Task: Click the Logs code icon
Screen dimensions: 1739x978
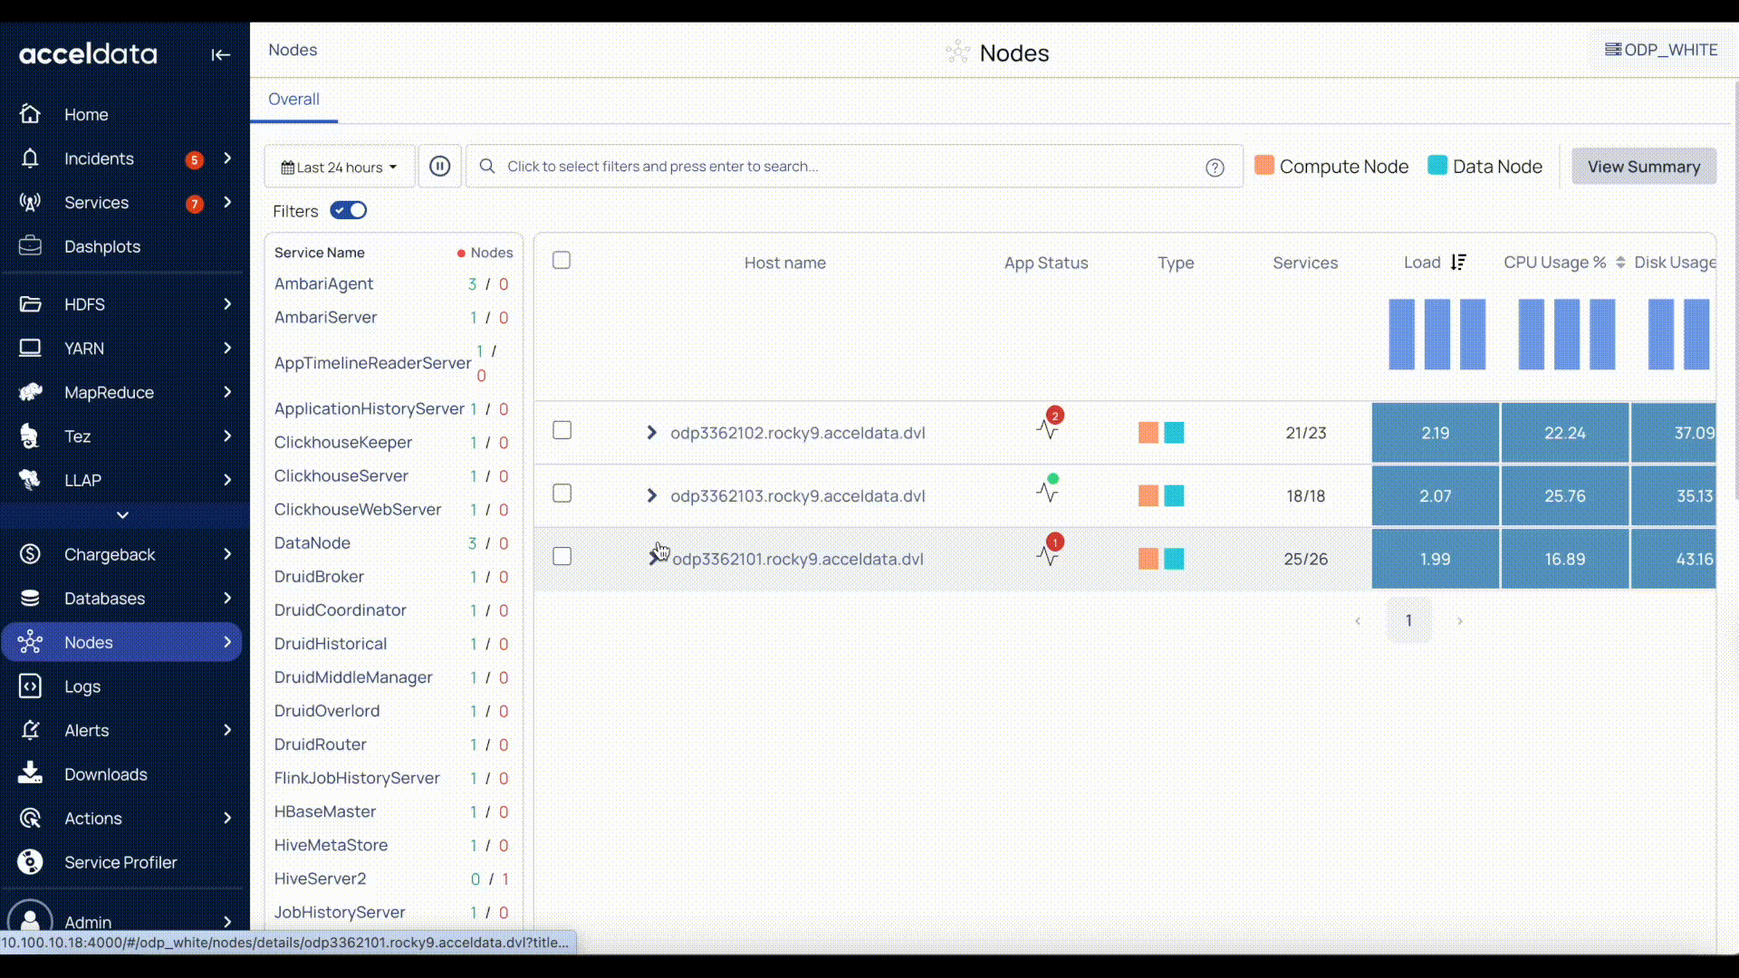Action: click(x=30, y=686)
